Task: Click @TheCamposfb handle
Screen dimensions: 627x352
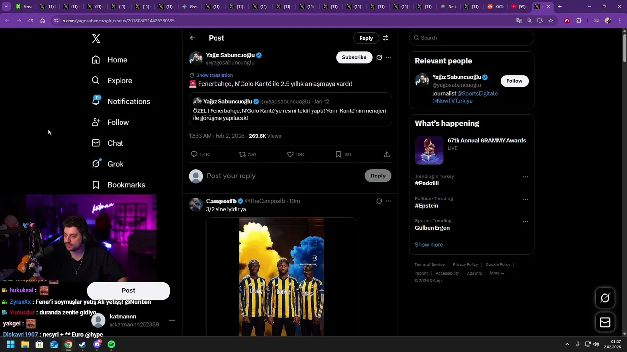Action: click(x=265, y=201)
